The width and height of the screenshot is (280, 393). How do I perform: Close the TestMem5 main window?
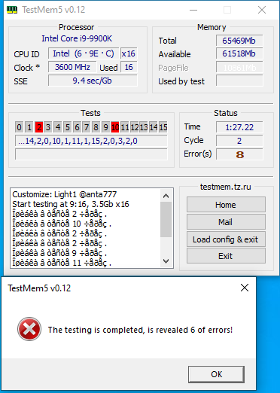point(262,10)
